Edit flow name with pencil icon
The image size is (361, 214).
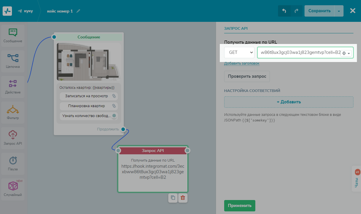click(x=78, y=11)
